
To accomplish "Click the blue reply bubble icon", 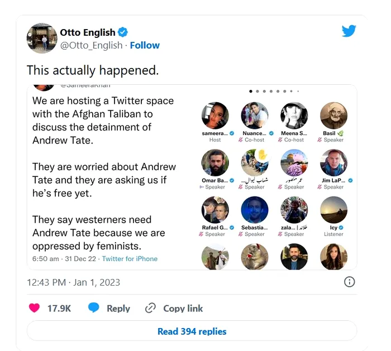I will pyautogui.click(x=94, y=308).
